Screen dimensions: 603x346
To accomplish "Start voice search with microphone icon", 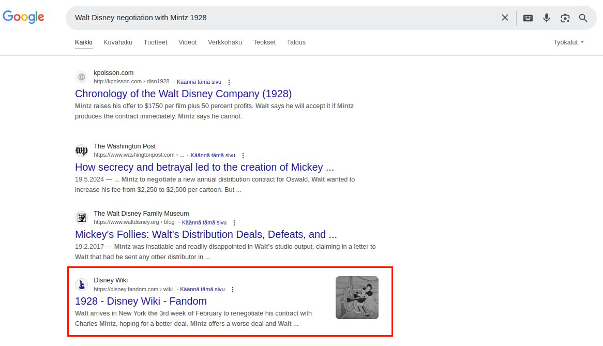I will (x=546, y=18).
